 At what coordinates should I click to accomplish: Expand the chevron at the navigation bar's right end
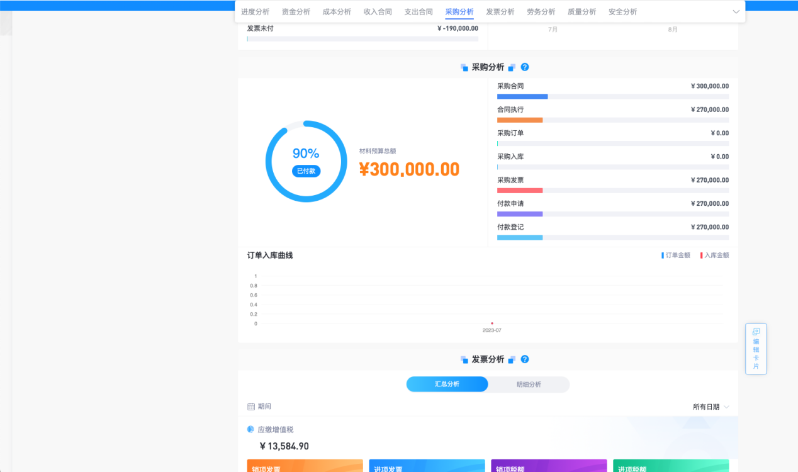tap(735, 11)
